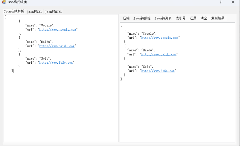Click "name": "Baidu" line in left pane

click(x=39, y=42)
